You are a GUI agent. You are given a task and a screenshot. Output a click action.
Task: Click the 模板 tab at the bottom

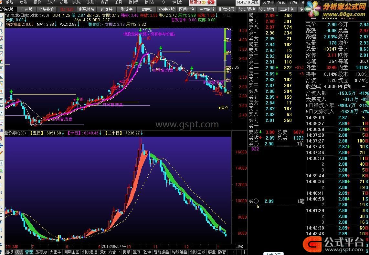coord(19,252)
